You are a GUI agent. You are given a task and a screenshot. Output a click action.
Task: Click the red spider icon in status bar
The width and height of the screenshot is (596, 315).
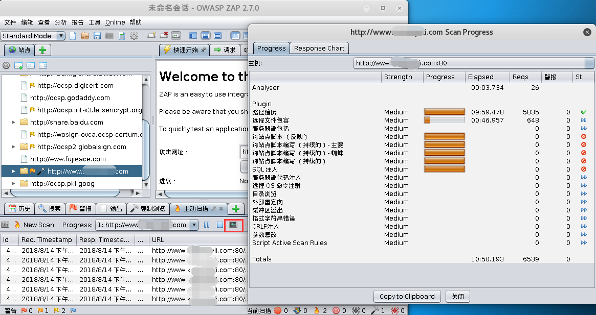394,310
